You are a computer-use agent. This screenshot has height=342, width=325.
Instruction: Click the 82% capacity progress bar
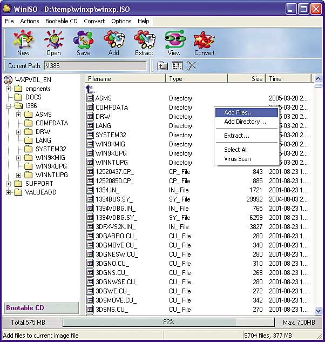tap(168, 322)
